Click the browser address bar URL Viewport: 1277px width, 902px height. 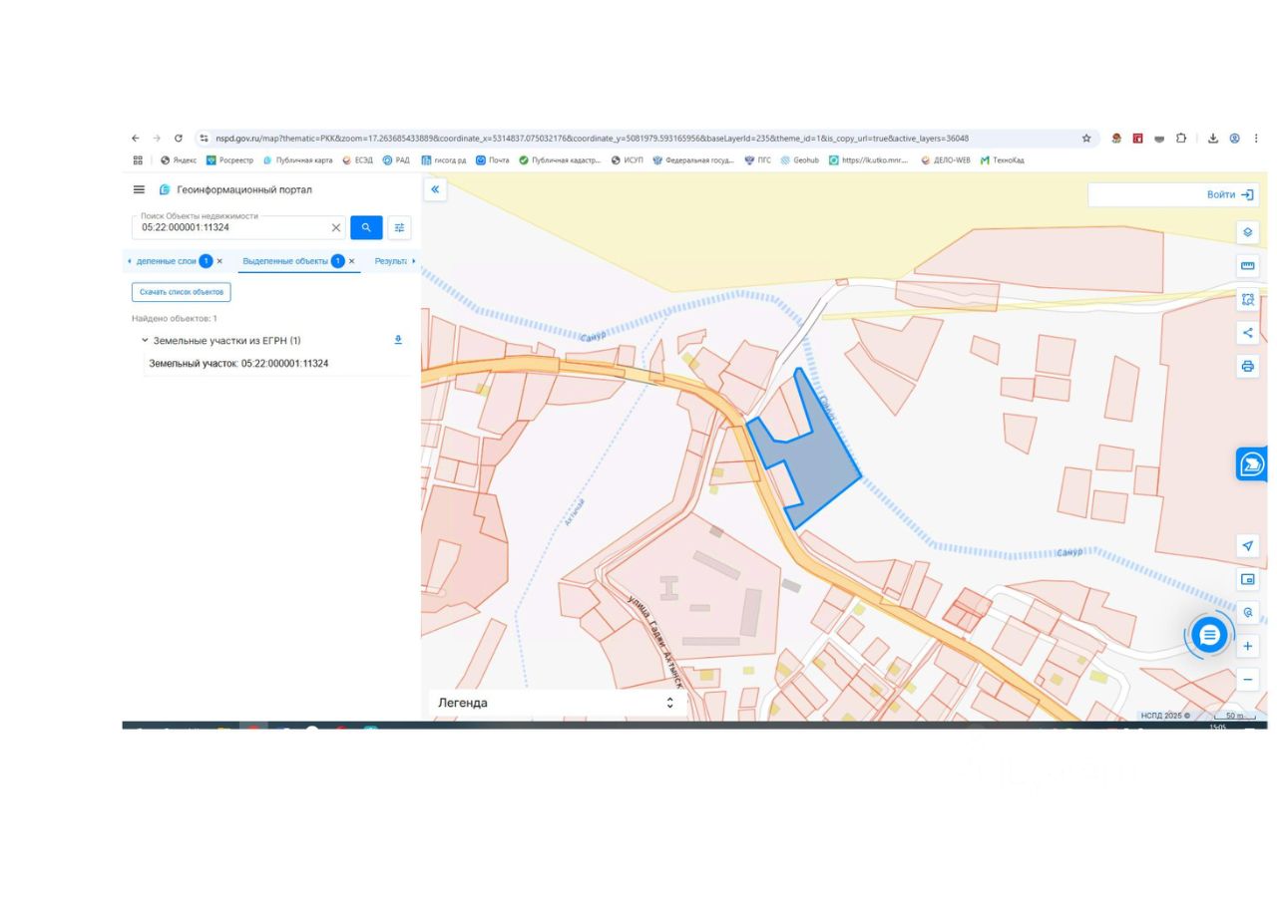[x=592, y=139]
